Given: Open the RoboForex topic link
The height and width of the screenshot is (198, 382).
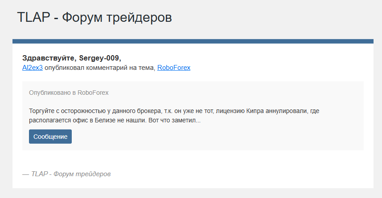Looking at the screenshot, I should pos(174,68).
